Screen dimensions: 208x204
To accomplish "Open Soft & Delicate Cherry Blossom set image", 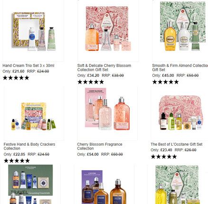I will coord(108,31).
